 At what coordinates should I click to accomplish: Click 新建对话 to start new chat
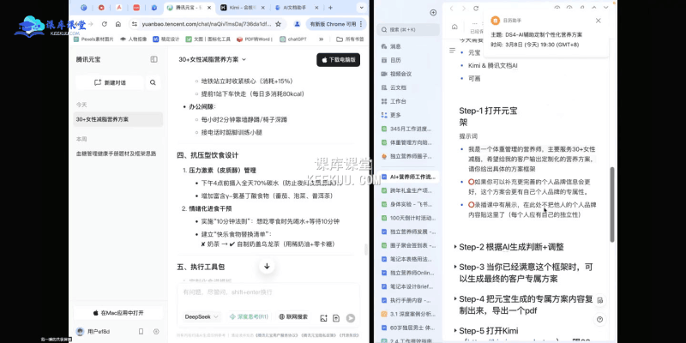click(x=110, y=82)
